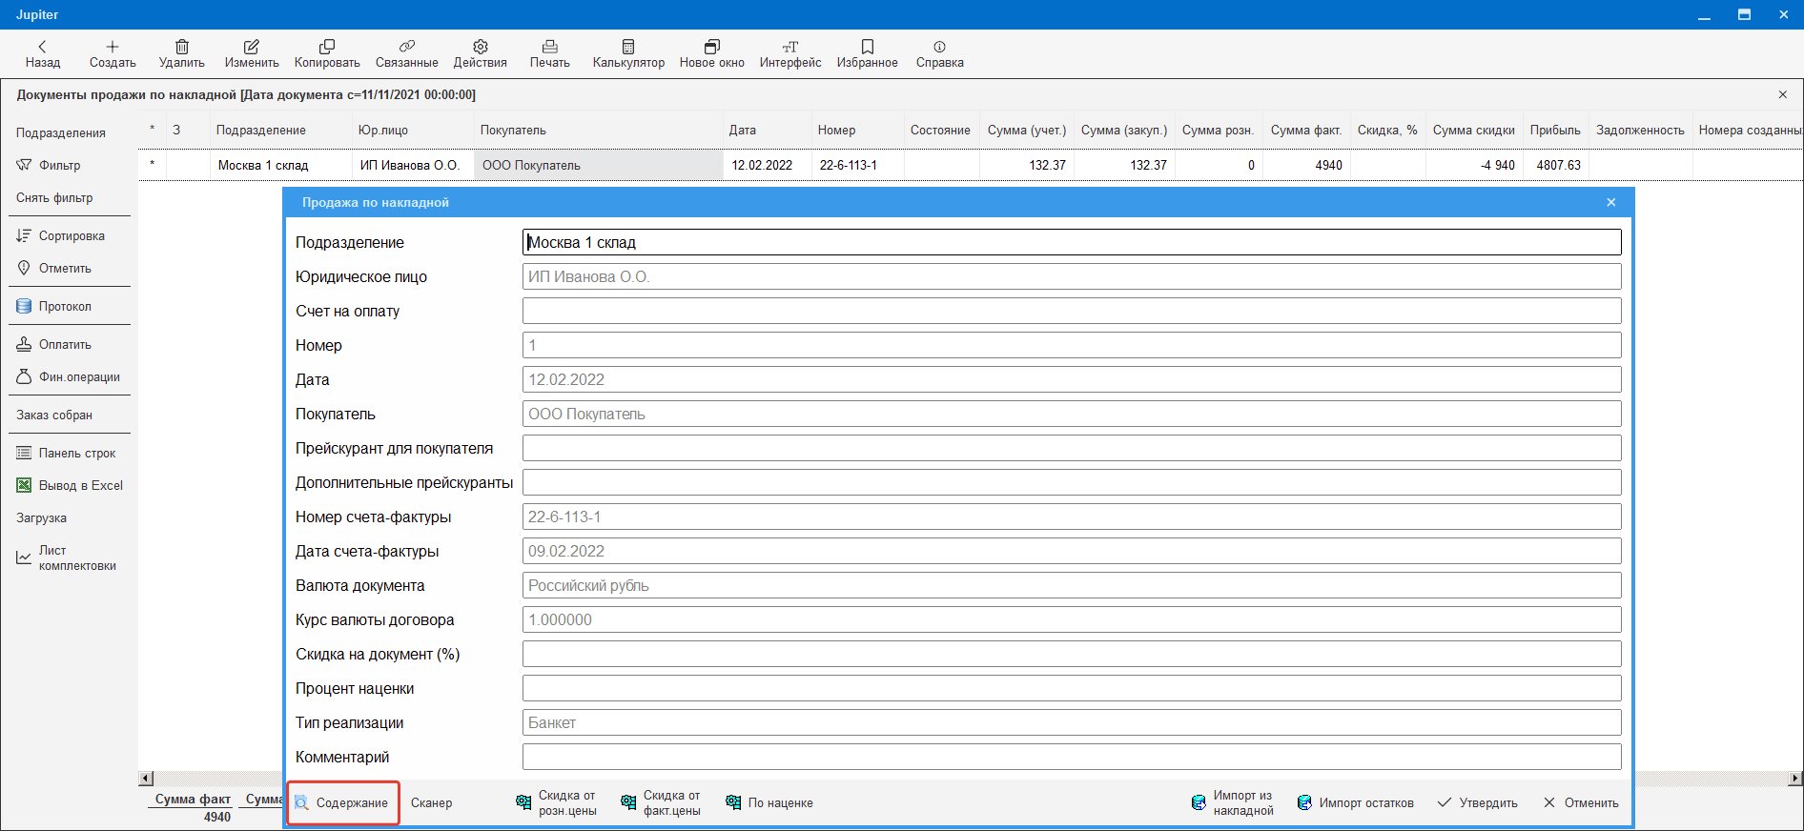
Task: Click the Удалить trash icon
Action: click(181, 54)
